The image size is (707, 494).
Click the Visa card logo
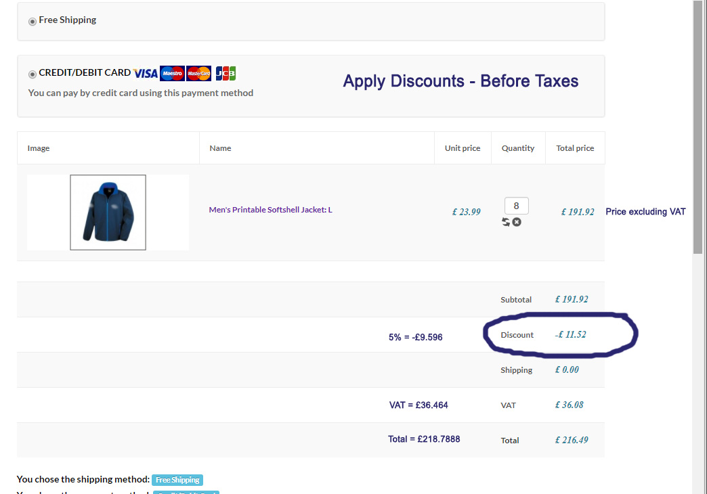[146, 73]
